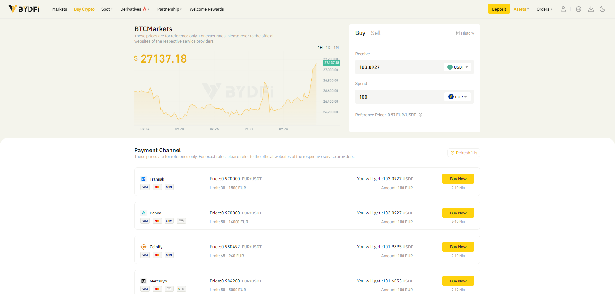The width and height of the screenshot is (615, 294).
Task: Click the Mastercard icon under Transak
Action: 157,187
